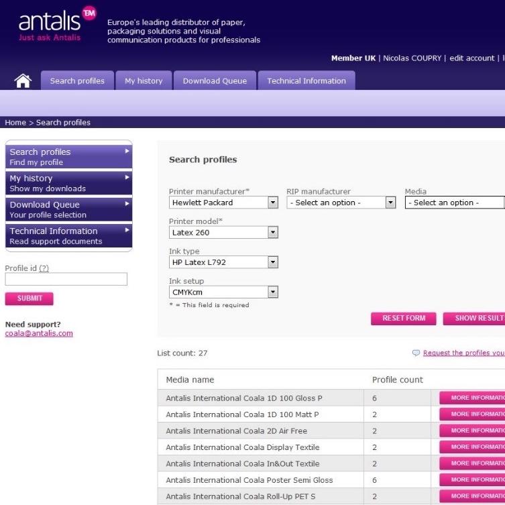More information for Coala 1D 100 Gloss P
The width and height of the screenshot is (505, 505).
point(471,398)
